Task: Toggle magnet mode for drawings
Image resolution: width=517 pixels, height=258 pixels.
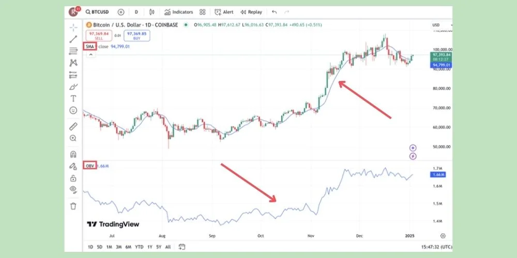Action: click(73, 154)
